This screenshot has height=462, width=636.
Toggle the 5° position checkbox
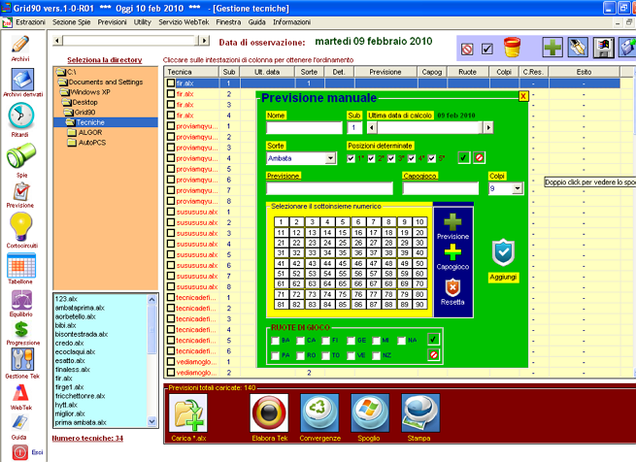[431, 158]
